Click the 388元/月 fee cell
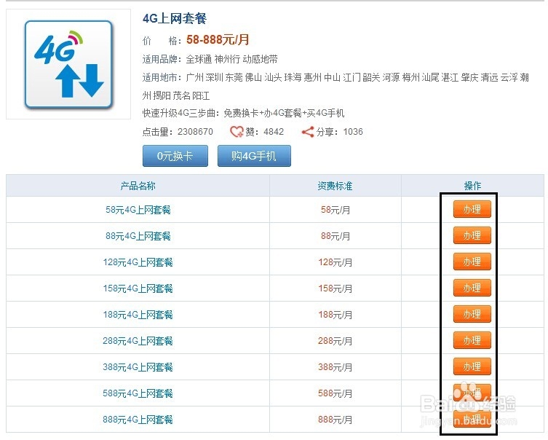This screenshot has height=440, width=548. click(335, 367)
